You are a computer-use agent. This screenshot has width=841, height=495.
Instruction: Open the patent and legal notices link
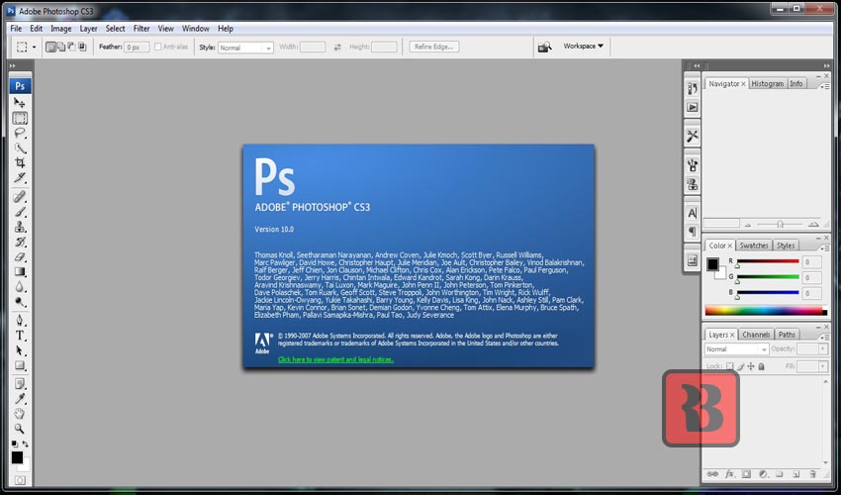click(335, 359)
